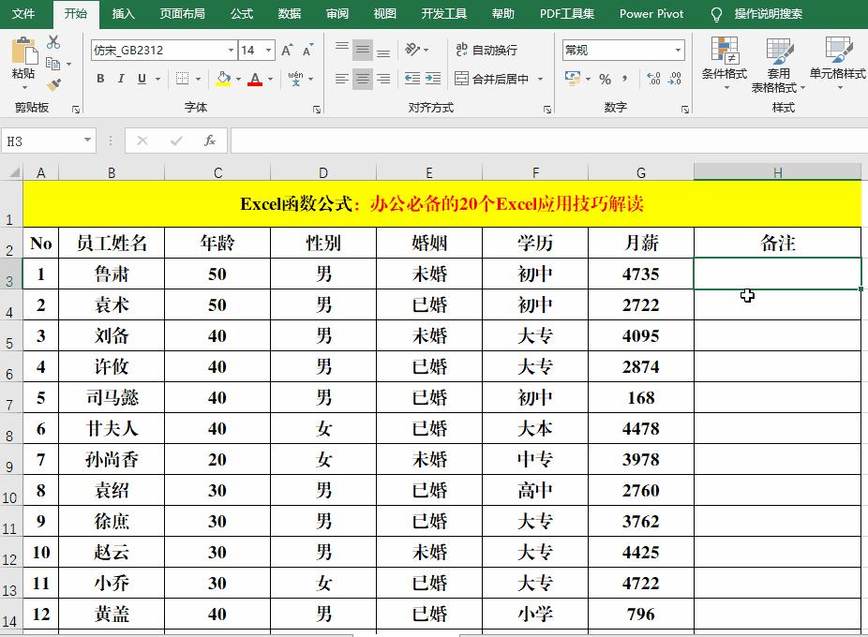Image resolution: width=868 pixels, height=637 pixels.
Task: Apply underline to the selected cell
Action: (142, 78)
